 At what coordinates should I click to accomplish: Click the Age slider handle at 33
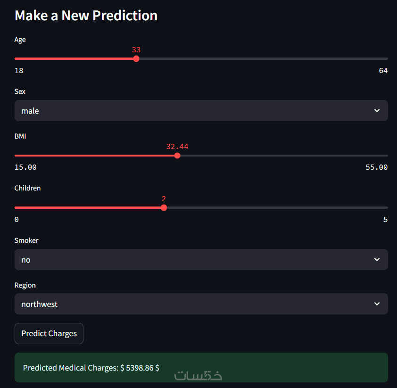(x=136, y=59)
